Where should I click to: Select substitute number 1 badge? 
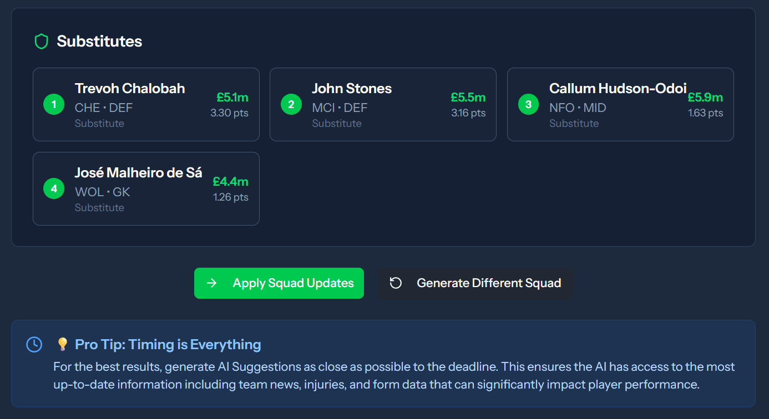click(54, 104)
